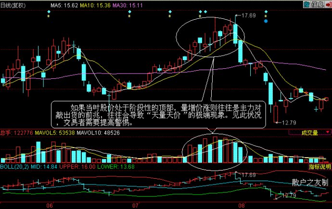This screenshot has height=209, width=332.
Task: Click the diamond marker above the blue circle
Action: click(266, 12)
